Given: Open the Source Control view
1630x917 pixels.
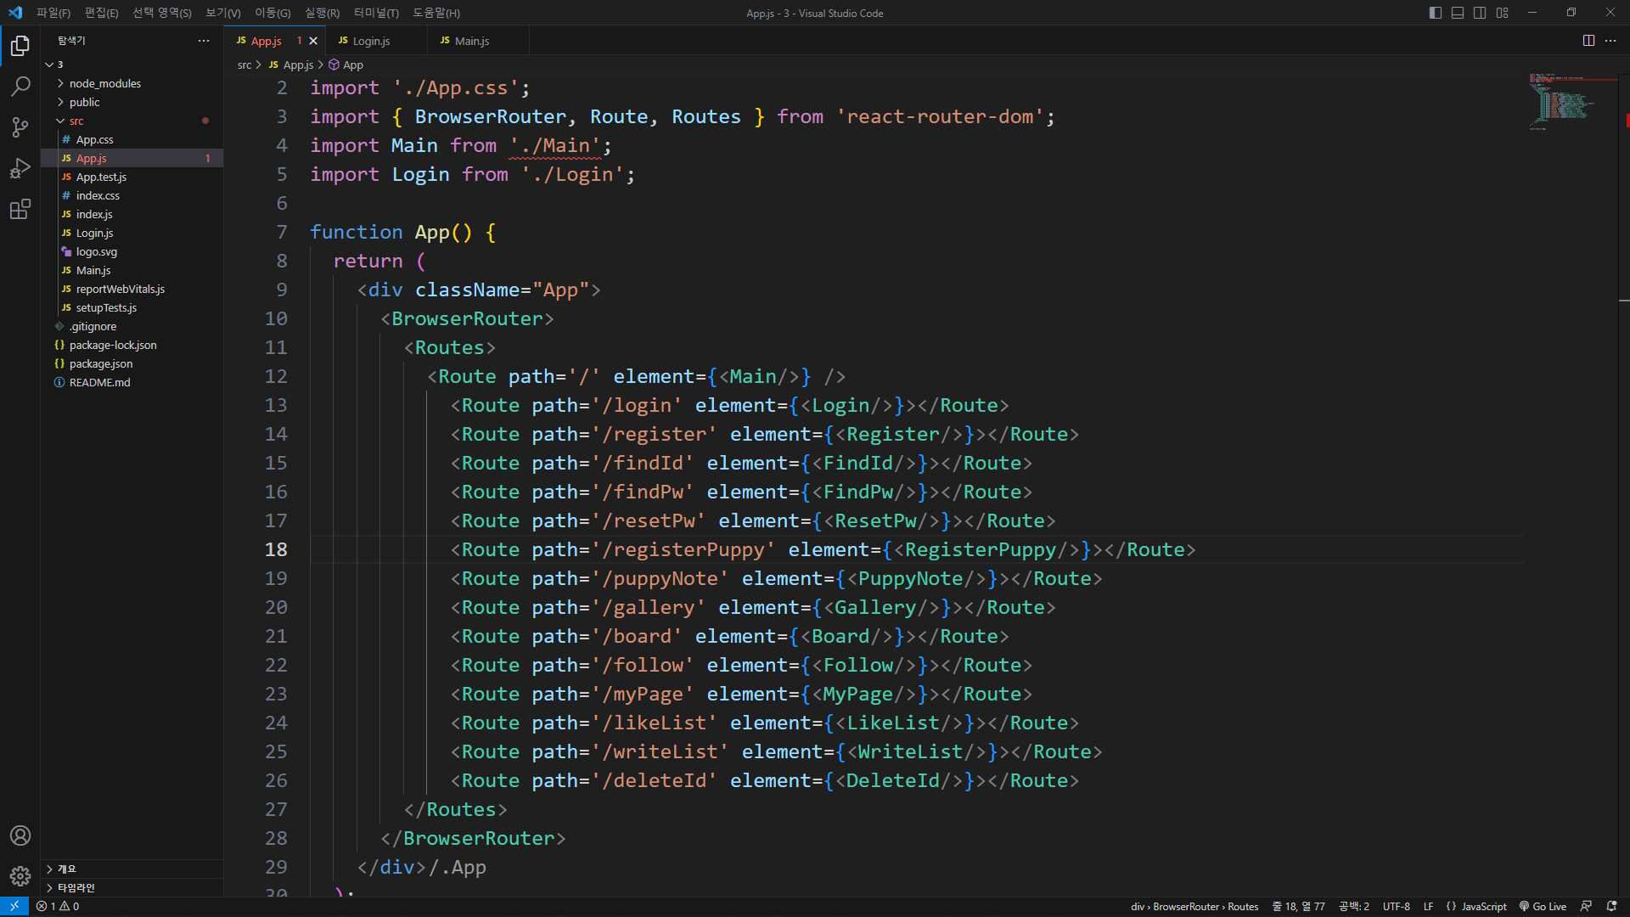Looking at the screenshot, I should (x=20, y=127).
